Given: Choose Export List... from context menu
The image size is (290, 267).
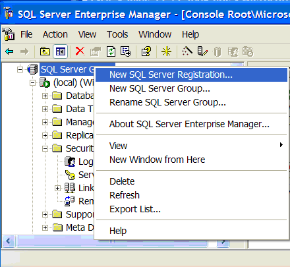Looking at the screenshot, I should click(x=191, y=209).
